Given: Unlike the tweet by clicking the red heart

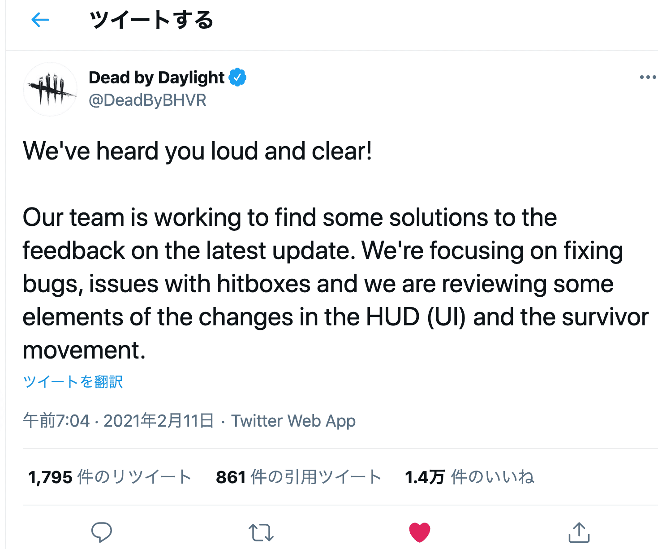Looking at the screenshot, I should point(419,532).
